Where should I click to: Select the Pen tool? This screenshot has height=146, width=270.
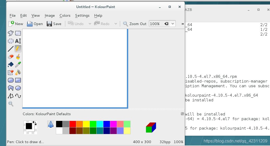pyautogui.click(x=18, y=49)
